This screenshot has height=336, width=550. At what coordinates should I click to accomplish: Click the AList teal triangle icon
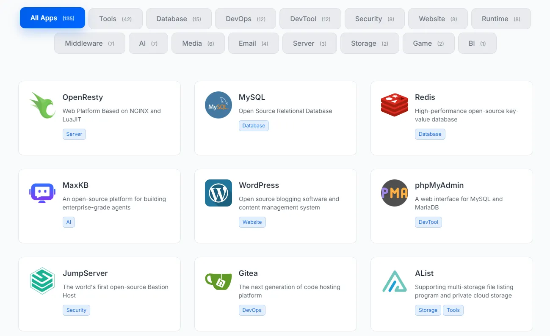[x=395, y=281]
